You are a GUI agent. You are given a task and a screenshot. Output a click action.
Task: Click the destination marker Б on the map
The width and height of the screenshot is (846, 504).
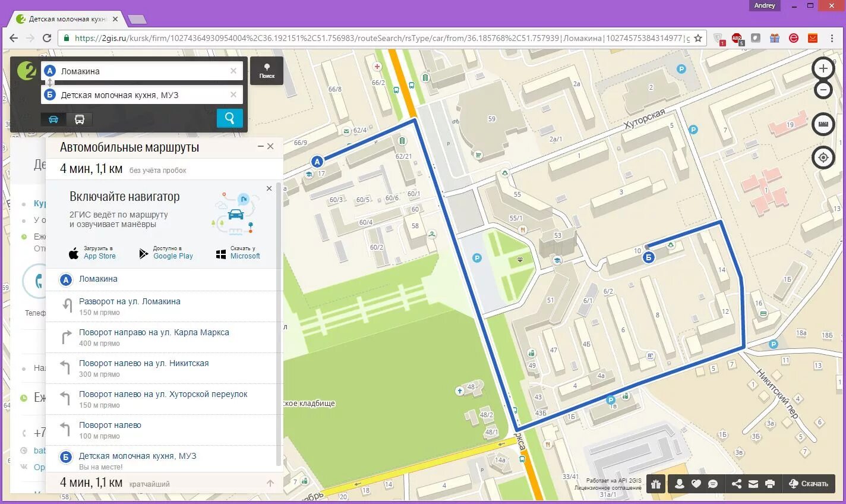pos(649,257)
